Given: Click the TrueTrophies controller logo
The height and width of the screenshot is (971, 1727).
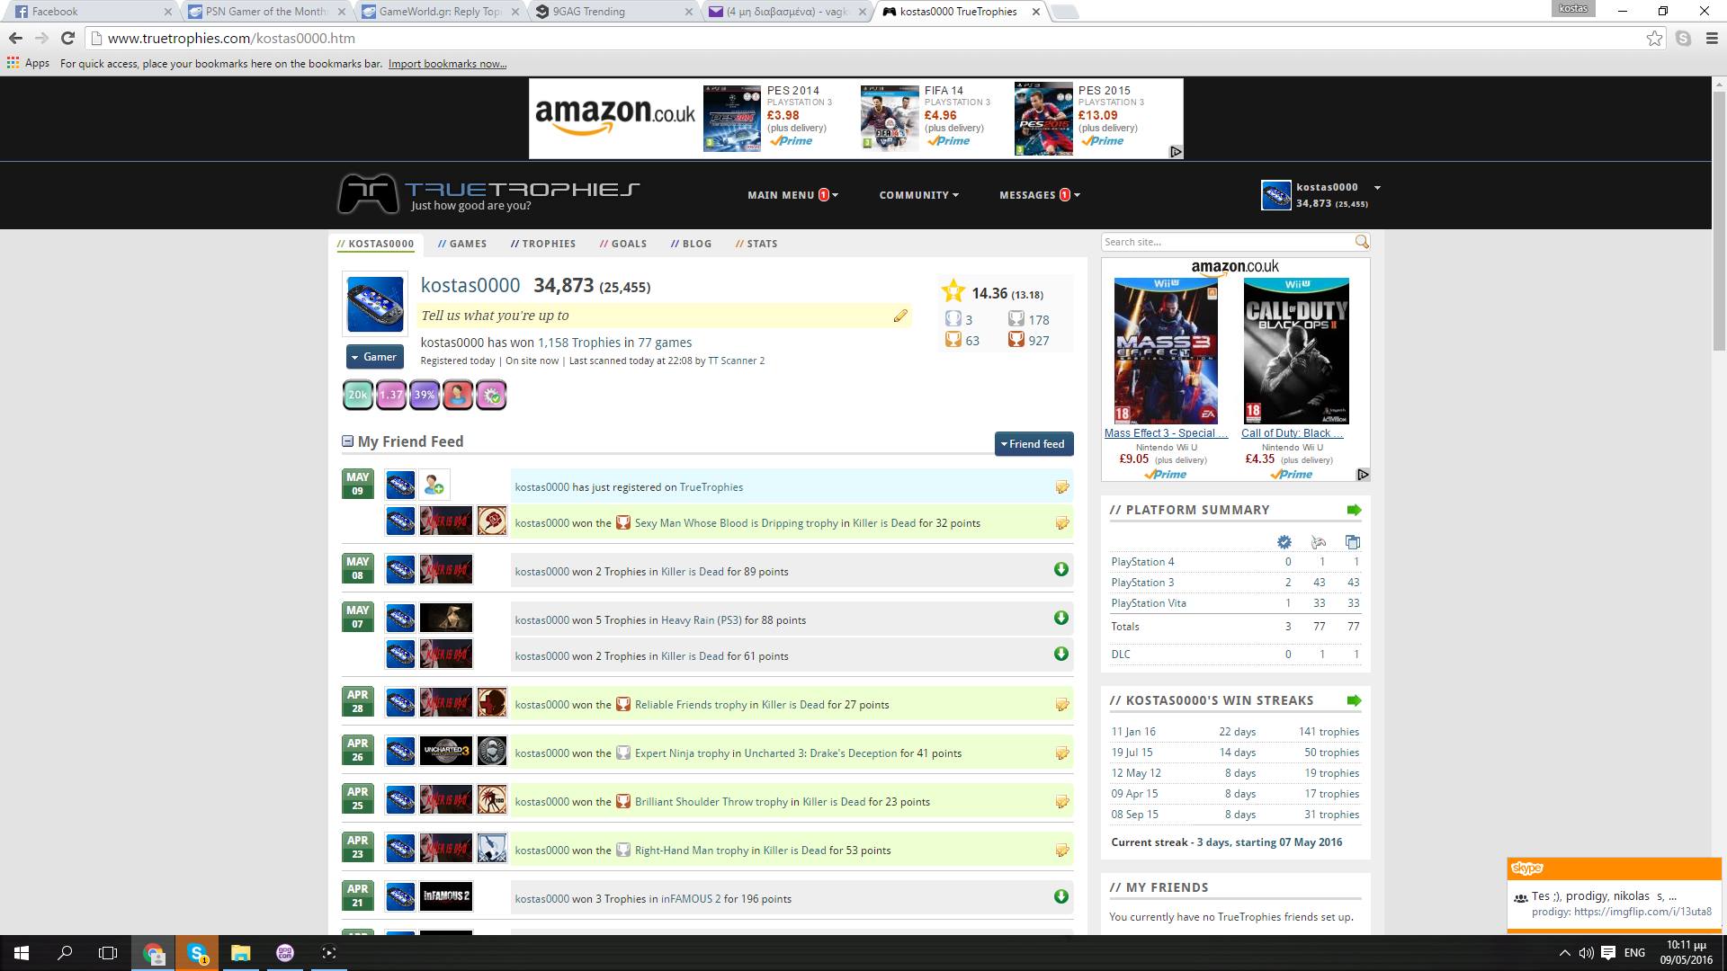Looking at the screenshot, I should pos(368,193).
